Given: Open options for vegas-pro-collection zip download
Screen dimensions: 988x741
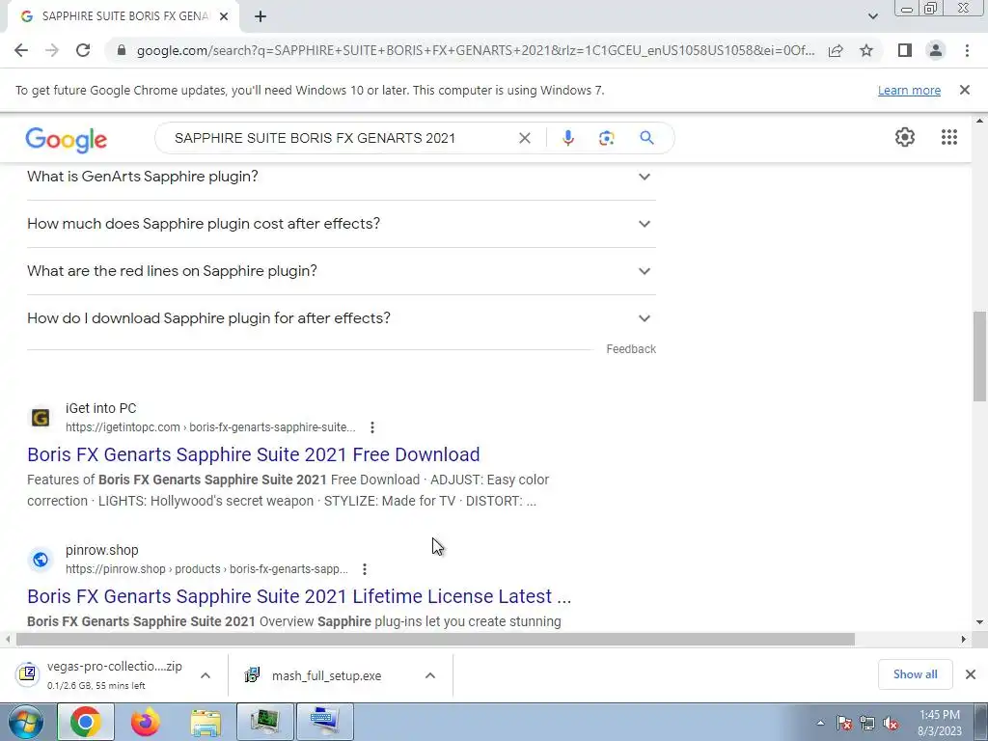Looking at the screenshot, I should [206, 674].
